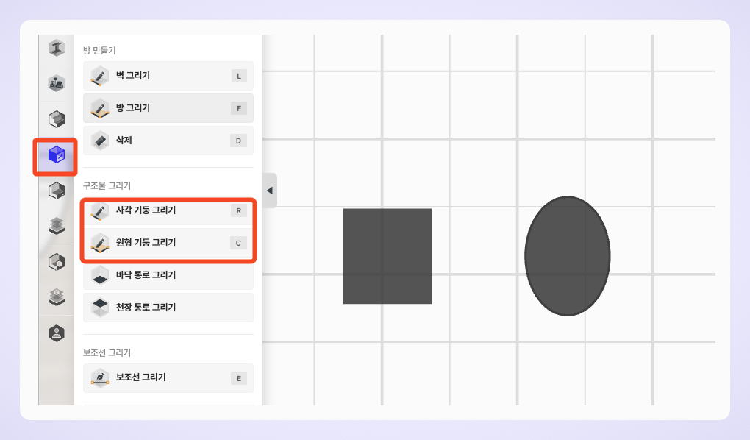Open the plain stacked layers sidebar icon
The width and height of the screenshot is (750, 440).
tap(57, 226)
